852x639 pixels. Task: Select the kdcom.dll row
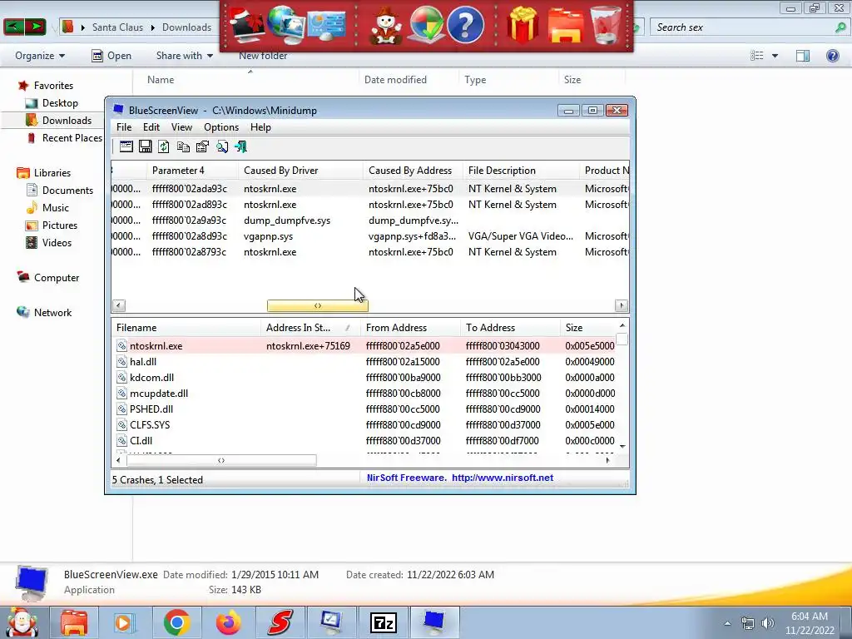(364, 377)
